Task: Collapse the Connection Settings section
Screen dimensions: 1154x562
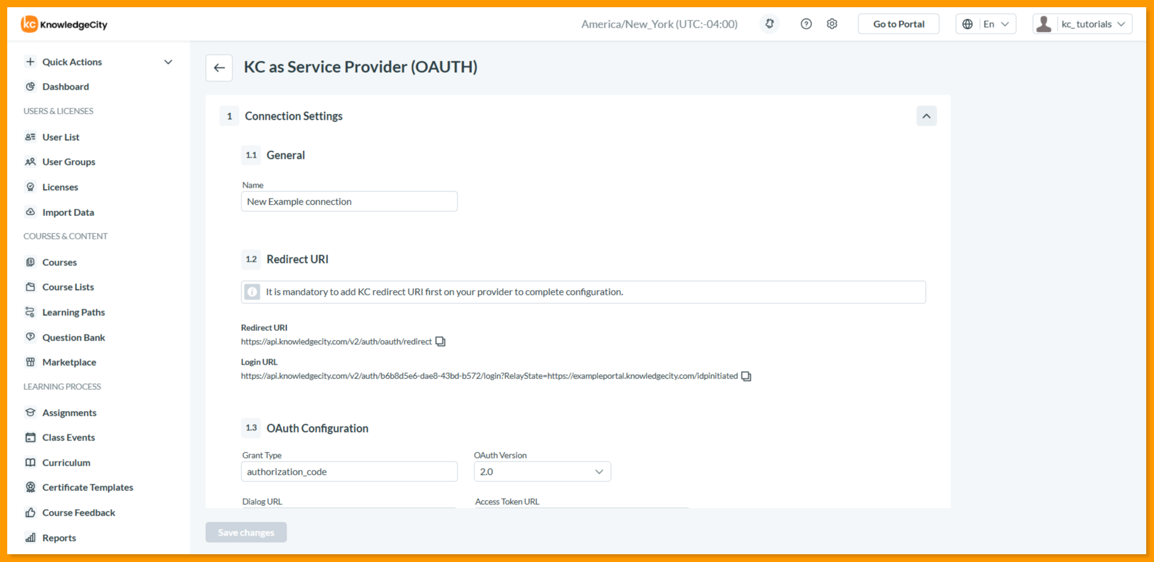Action: (x=926, y=116)
